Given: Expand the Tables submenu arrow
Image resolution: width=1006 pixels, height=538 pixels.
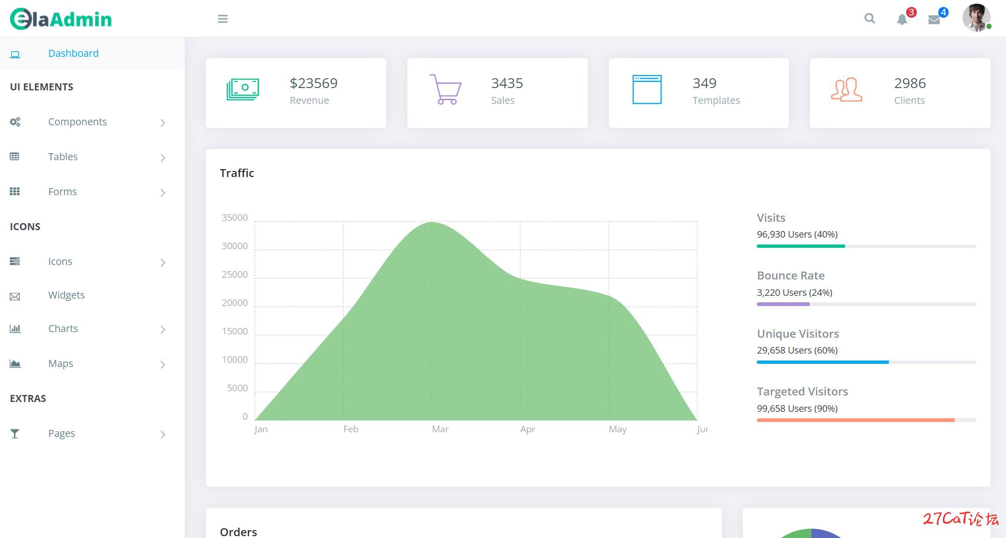Looking at the screenshot, I should (x=163, y=158).
